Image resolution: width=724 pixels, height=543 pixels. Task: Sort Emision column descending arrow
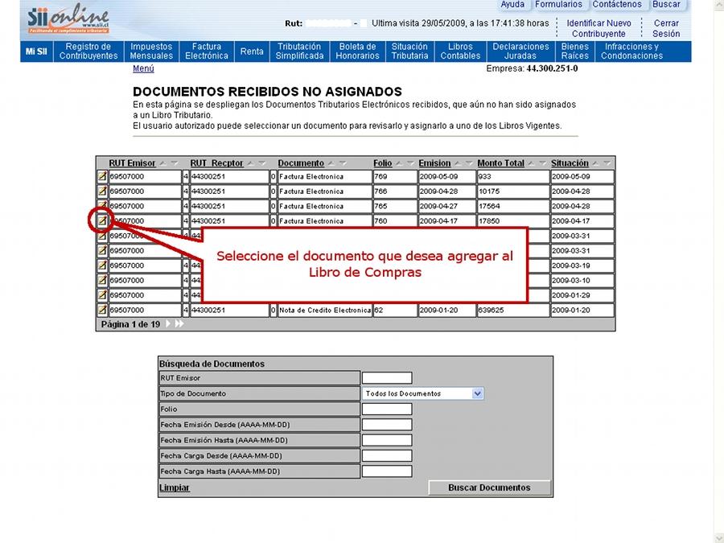469,163
